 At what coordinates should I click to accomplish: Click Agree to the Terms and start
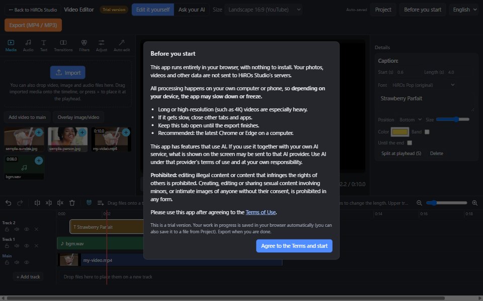[294, 246]
